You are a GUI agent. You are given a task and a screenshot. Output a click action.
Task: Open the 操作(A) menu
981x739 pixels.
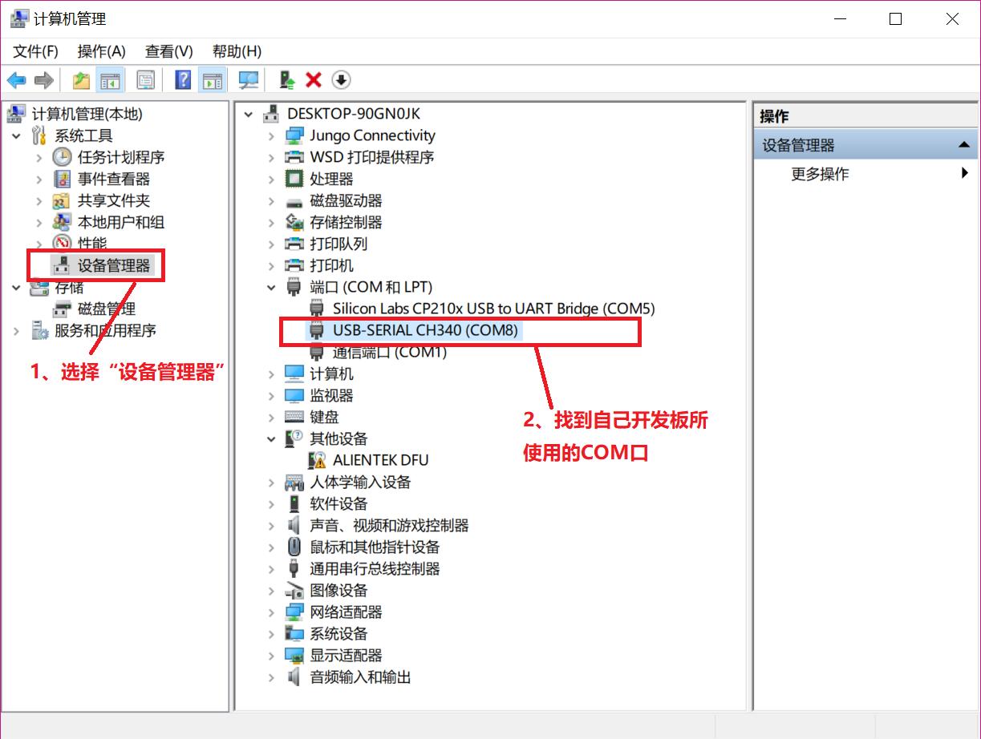click(101, 50)
